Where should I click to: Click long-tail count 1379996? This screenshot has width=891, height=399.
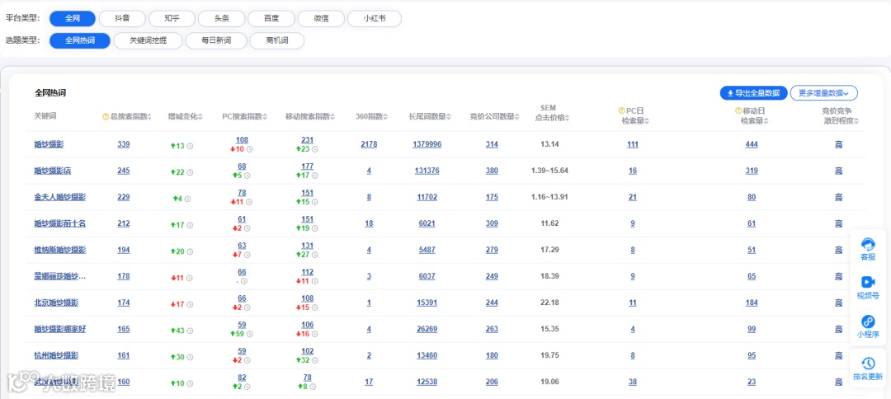pyautogui.click(x=427, y=145)
